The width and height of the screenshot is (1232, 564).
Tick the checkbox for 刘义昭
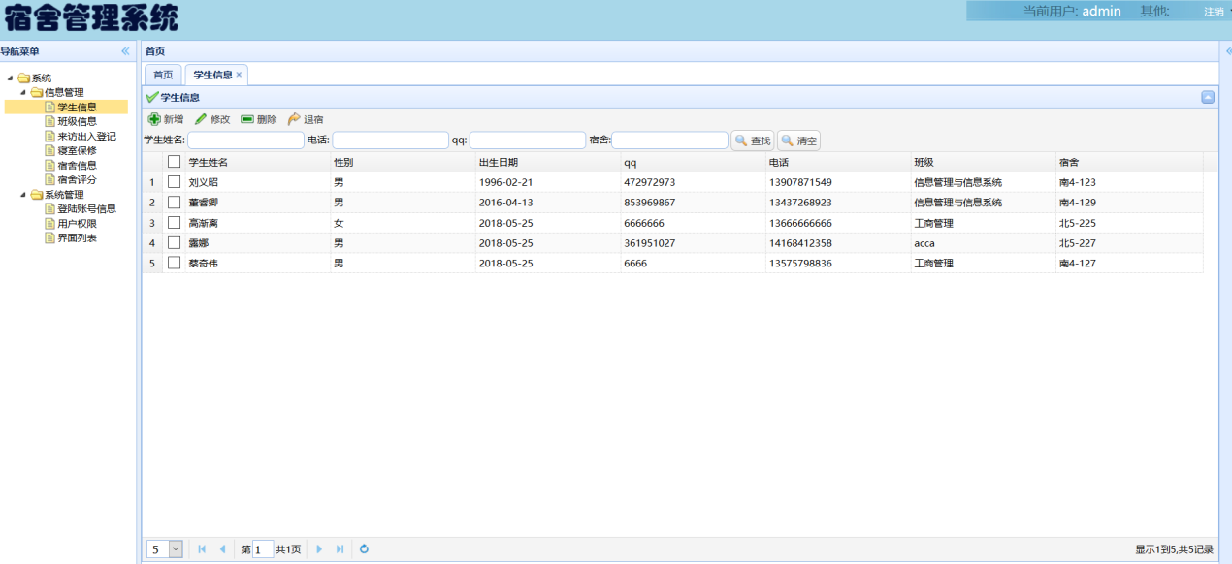click(175, 182)
